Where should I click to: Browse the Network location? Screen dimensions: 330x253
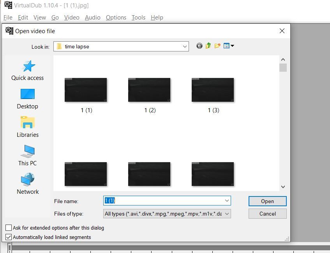(28, 184)
